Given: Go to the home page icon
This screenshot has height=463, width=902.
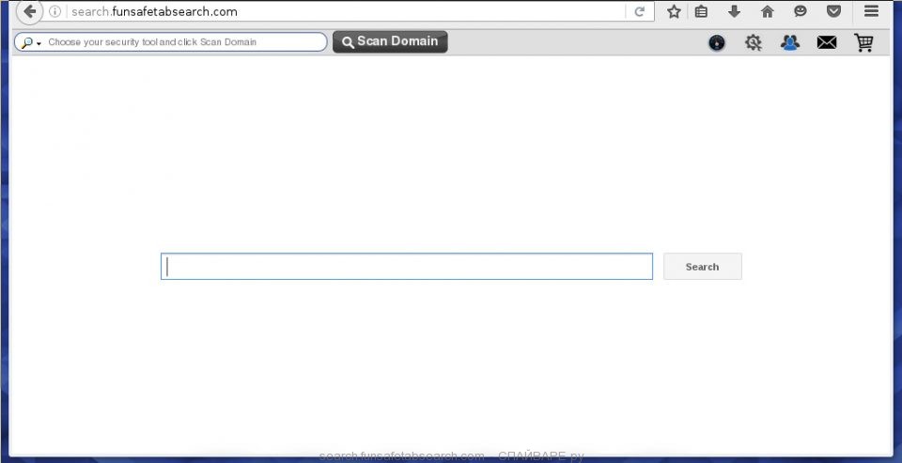Looking at the screenshot, I should (768, 12).
